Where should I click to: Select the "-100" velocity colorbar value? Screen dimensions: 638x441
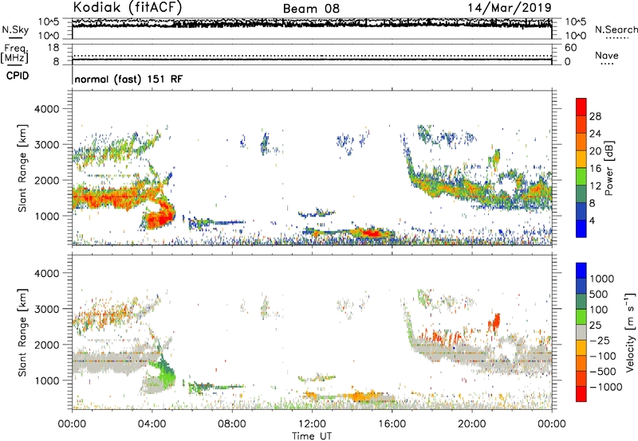point(603,356)
